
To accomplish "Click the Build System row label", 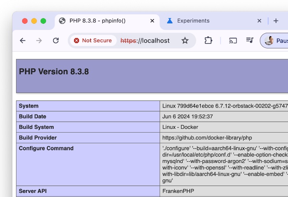I will (x=36, y=127).
